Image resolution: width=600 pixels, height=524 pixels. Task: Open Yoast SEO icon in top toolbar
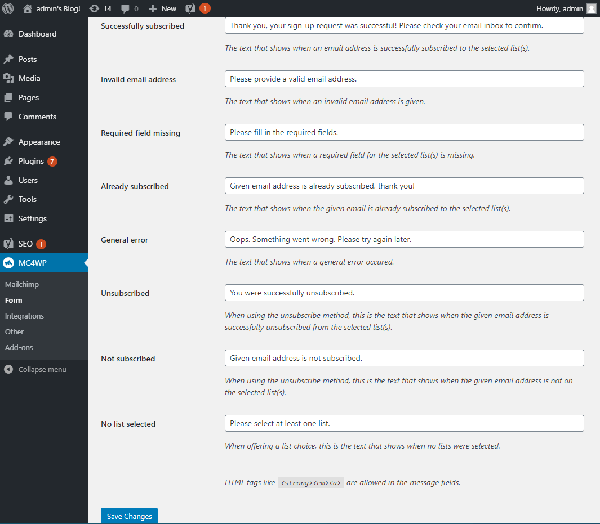190,8
